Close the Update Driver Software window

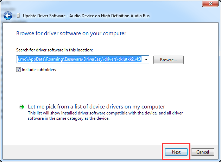coord(210,4)
